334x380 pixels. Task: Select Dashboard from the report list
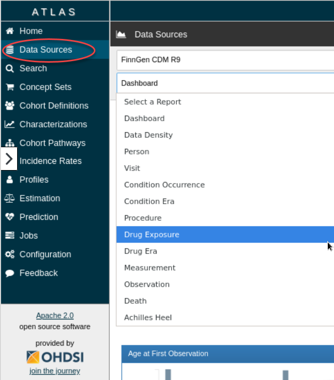pyautogui.click(x=225, y=118)
